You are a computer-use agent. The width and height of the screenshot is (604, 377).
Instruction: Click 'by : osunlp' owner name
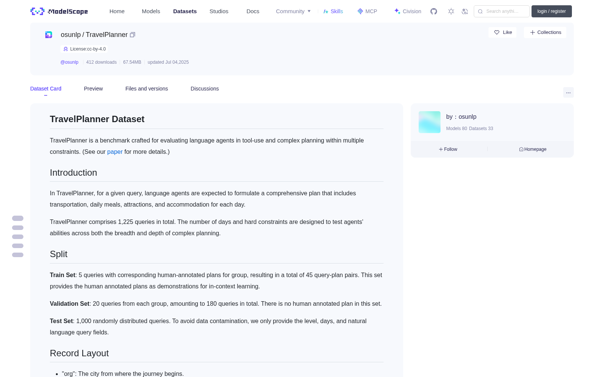coord(461,117)
